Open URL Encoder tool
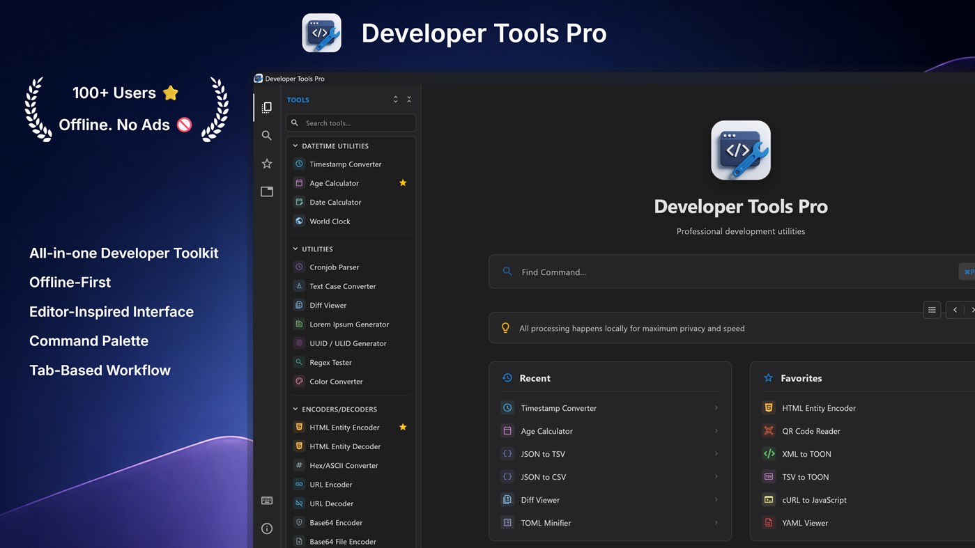 coord(351,484)
